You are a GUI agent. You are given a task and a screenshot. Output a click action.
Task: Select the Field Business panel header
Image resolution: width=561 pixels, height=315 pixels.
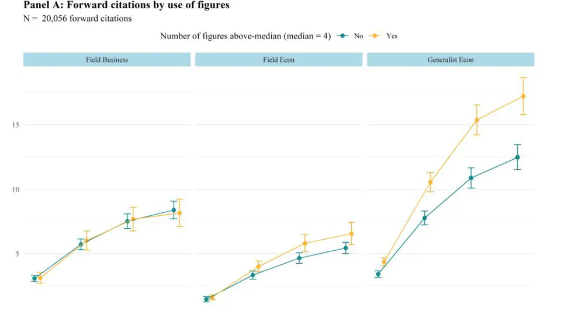coord(107,60)
